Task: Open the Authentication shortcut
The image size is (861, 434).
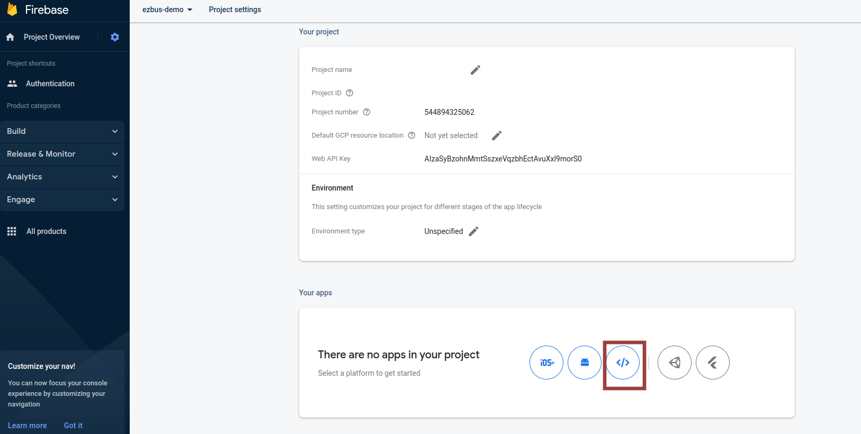Action: 50,84
